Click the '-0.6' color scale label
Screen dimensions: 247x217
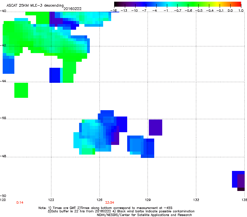(x=188, y=11)
